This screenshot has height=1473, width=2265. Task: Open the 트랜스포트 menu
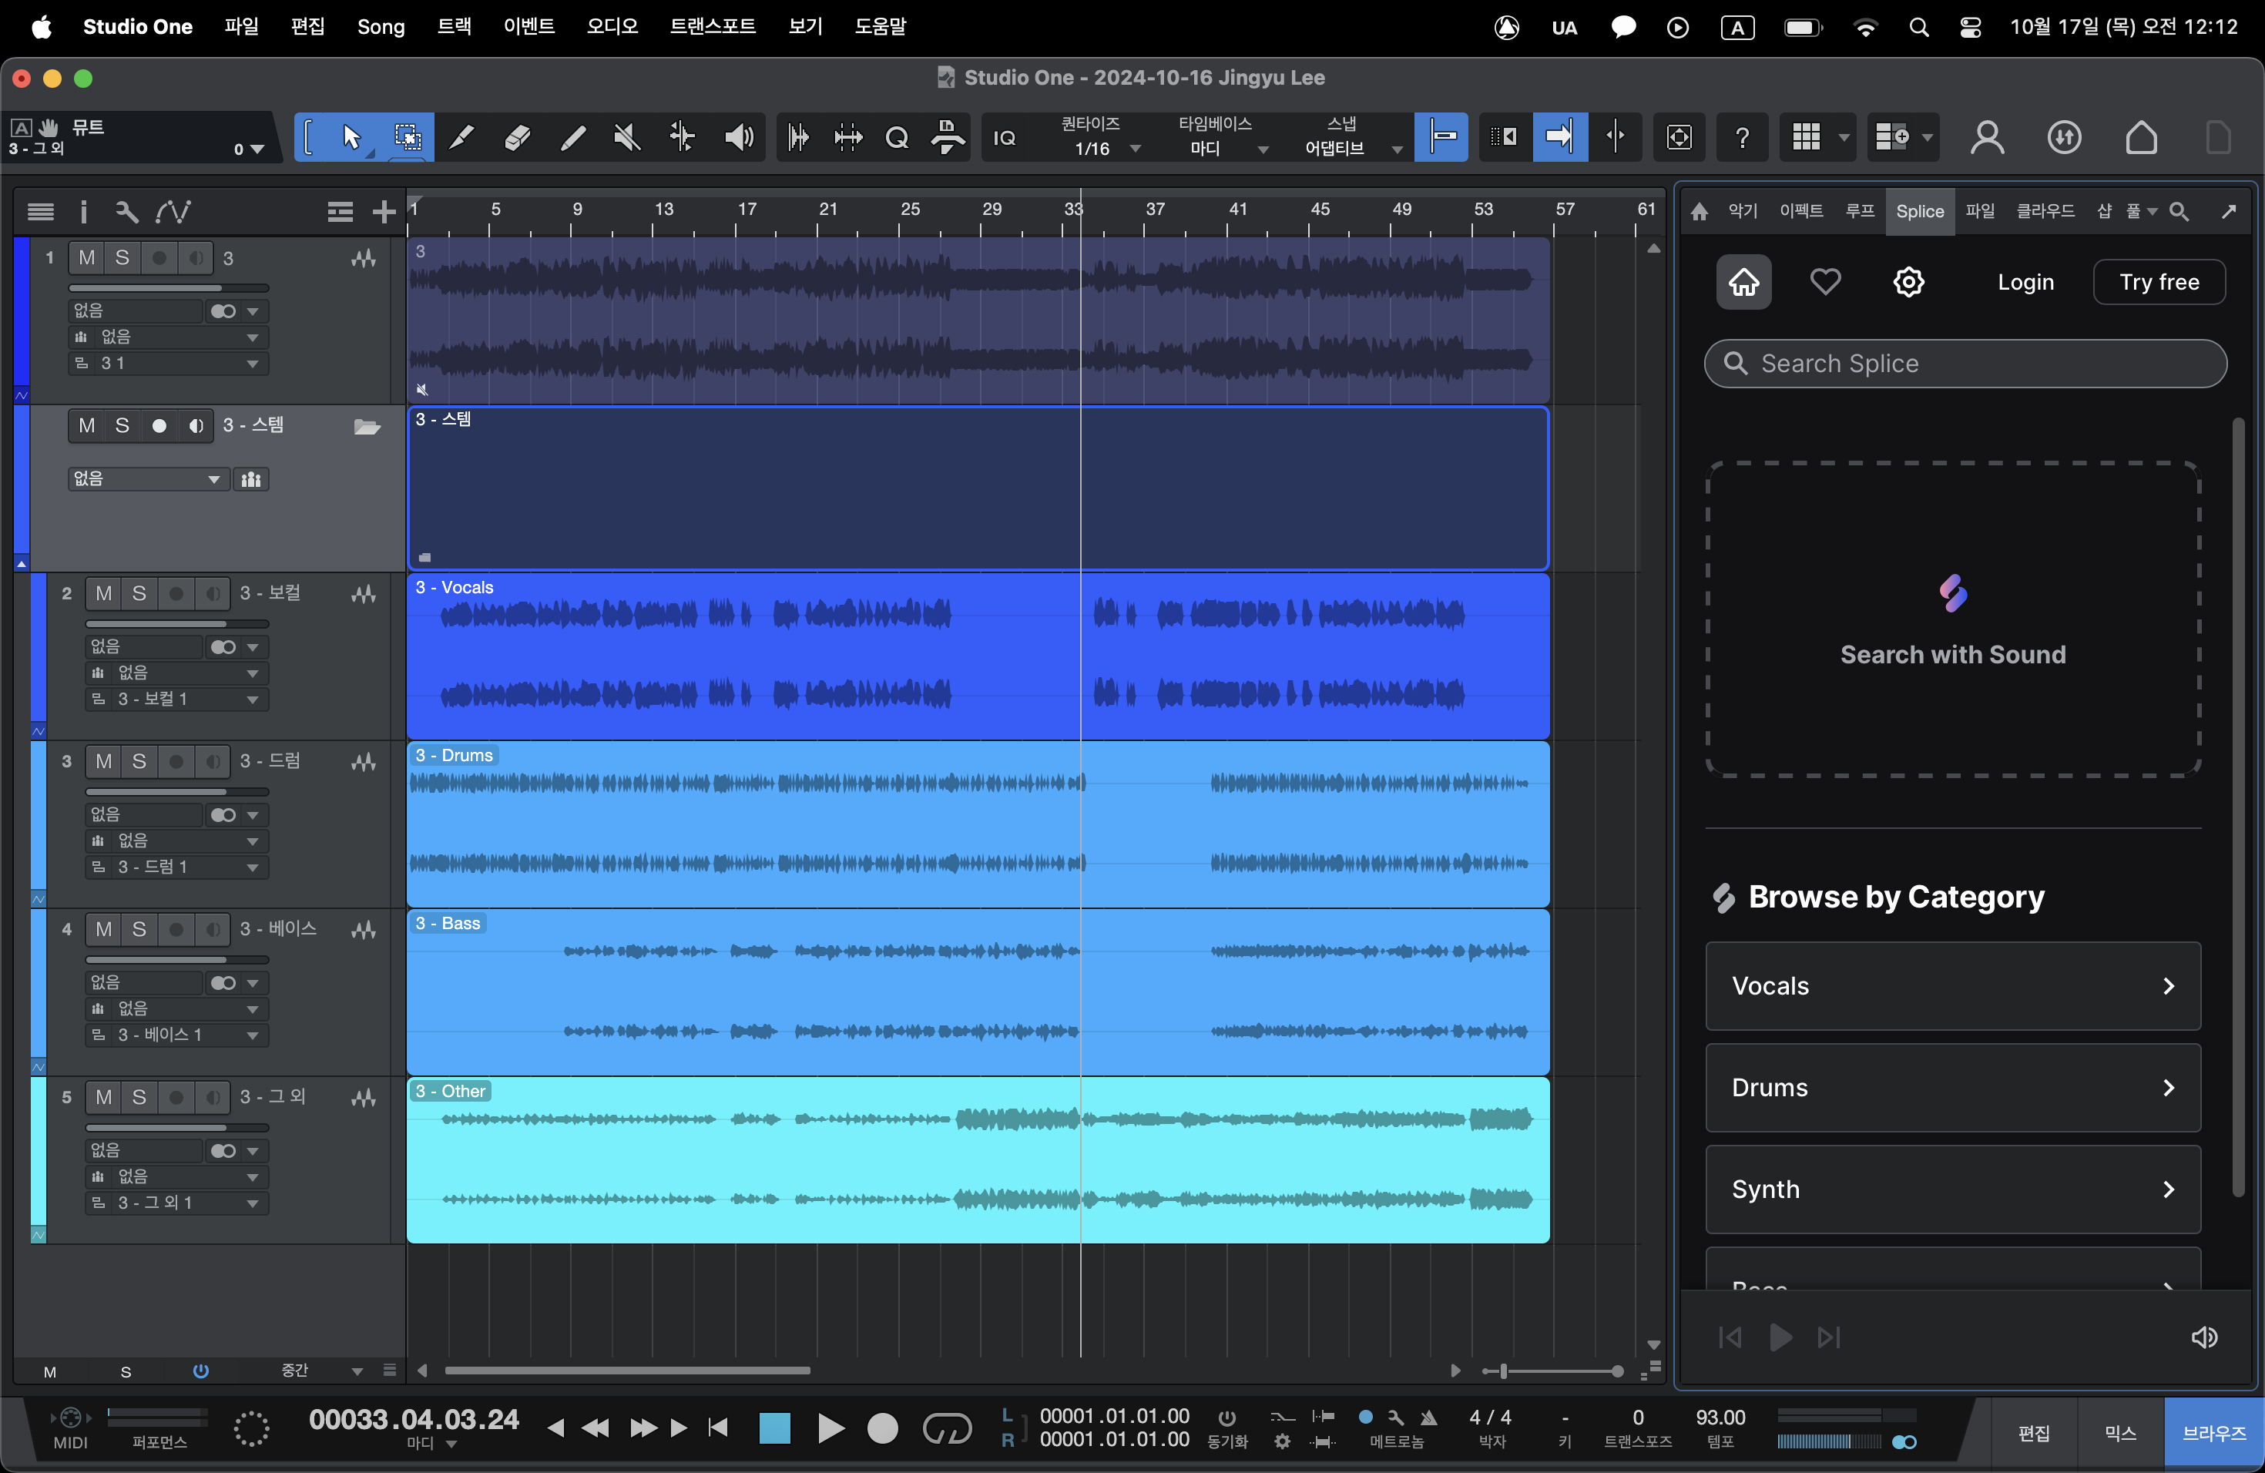pos(713,25)
